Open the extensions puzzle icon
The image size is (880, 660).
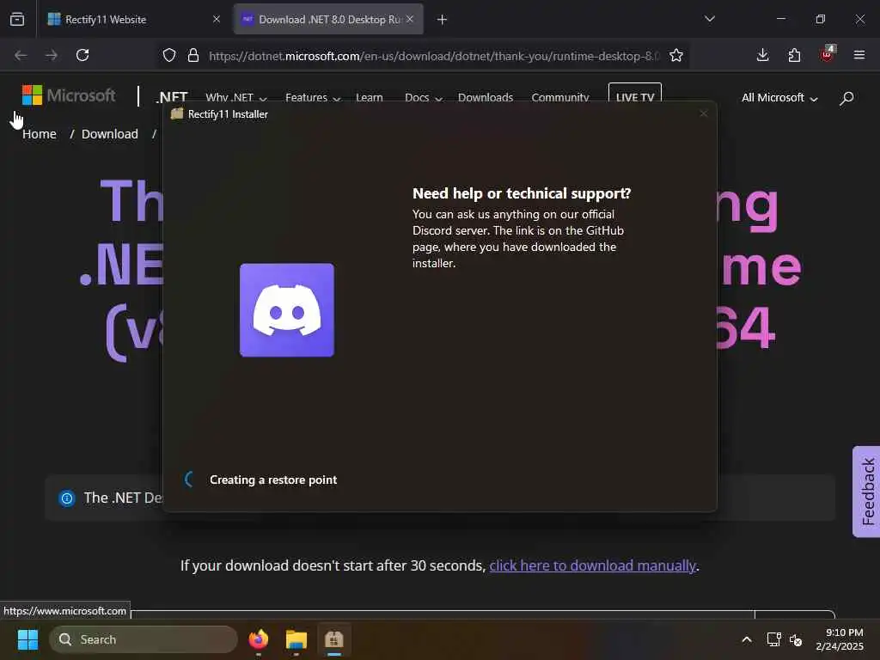tap(794, 55)
